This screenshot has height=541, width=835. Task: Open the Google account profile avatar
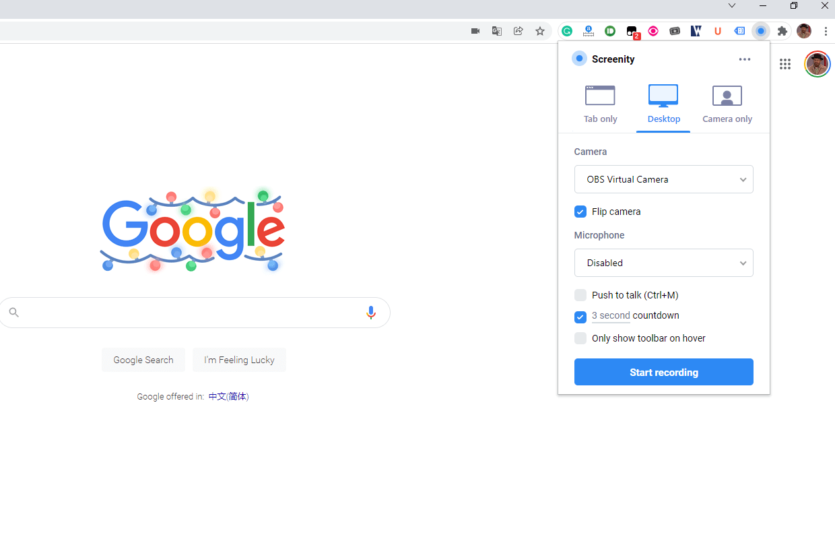(x=817, y=64)
